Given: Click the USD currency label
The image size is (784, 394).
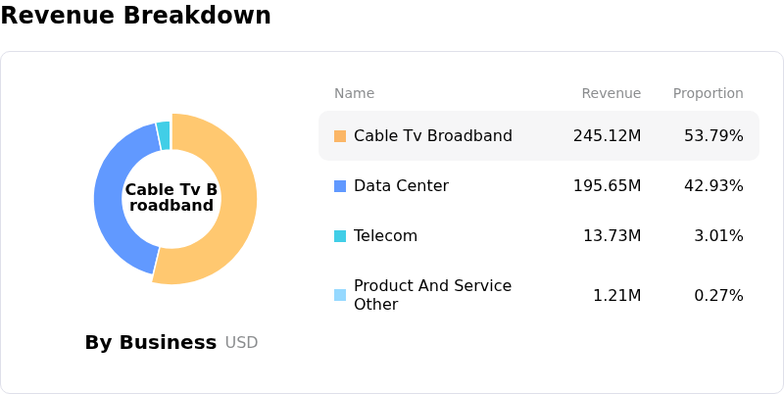Looking at the screenshot, I should [x=241, y=343].
